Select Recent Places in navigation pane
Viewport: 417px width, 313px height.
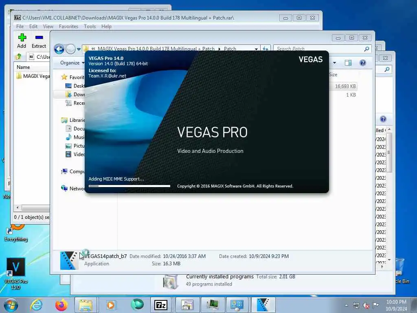(x=75, y=103)
